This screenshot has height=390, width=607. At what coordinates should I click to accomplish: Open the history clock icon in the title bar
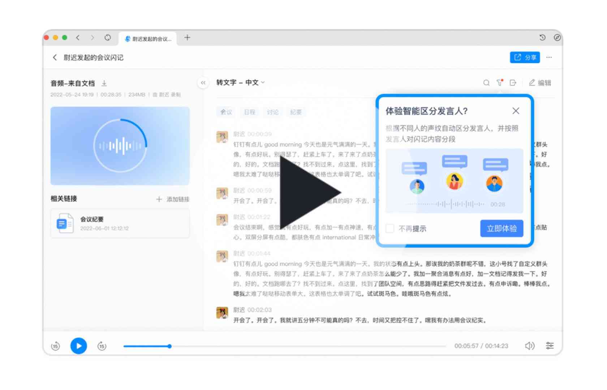[x=542, y=38]
